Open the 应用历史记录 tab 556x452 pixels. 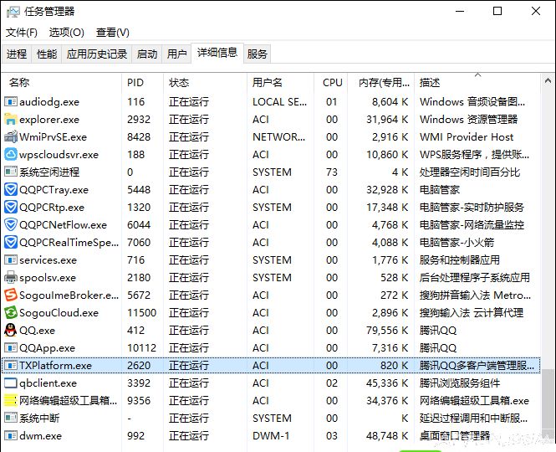[97, 54]
